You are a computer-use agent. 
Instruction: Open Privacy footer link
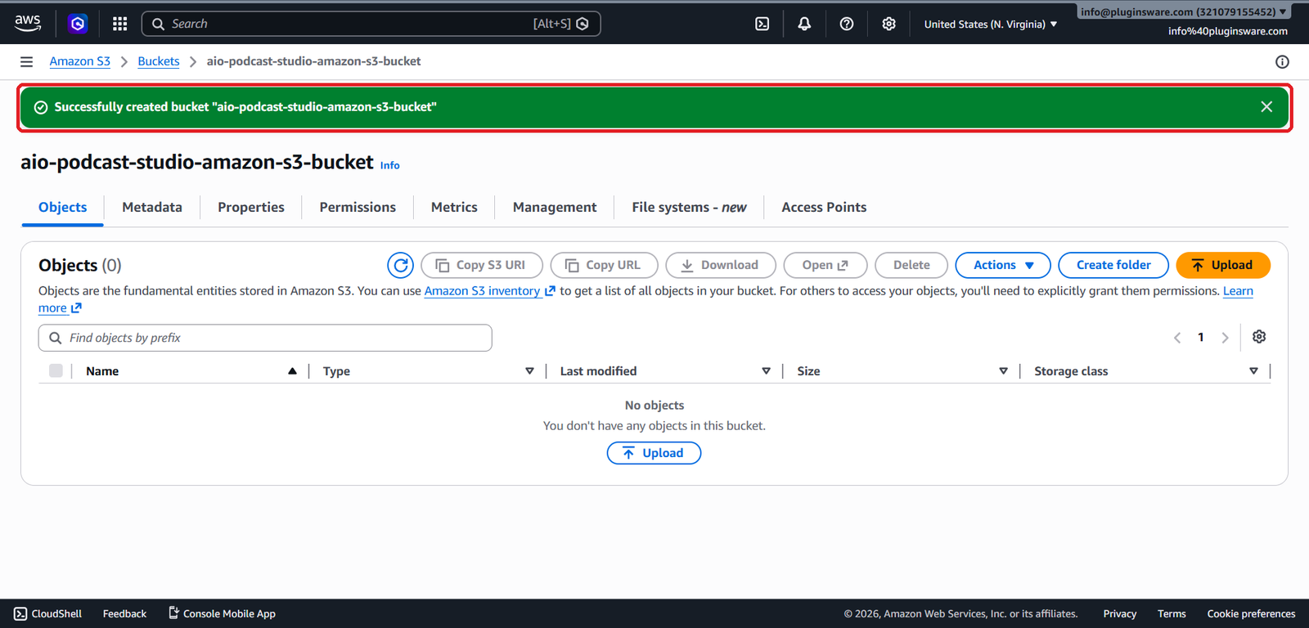point(1119,614)
